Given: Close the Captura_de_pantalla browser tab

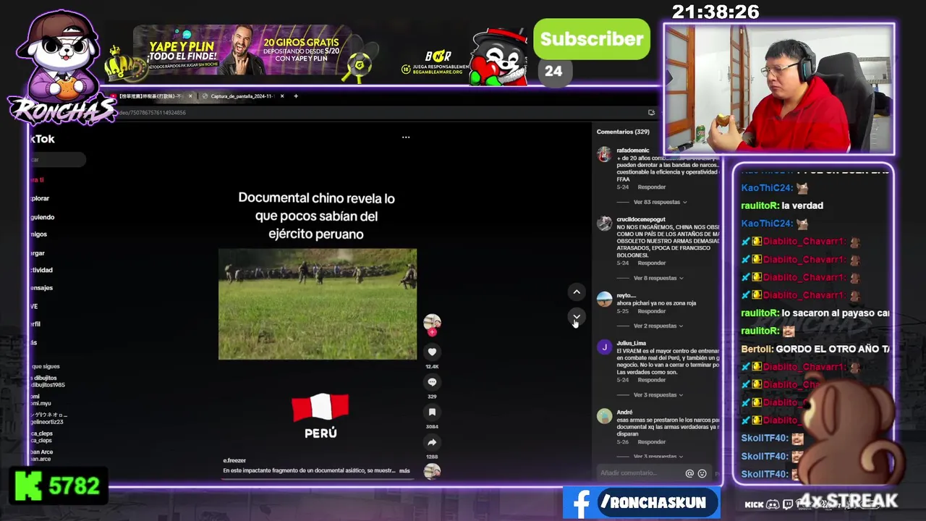Looking at the screenshot, I should [282, 96].
